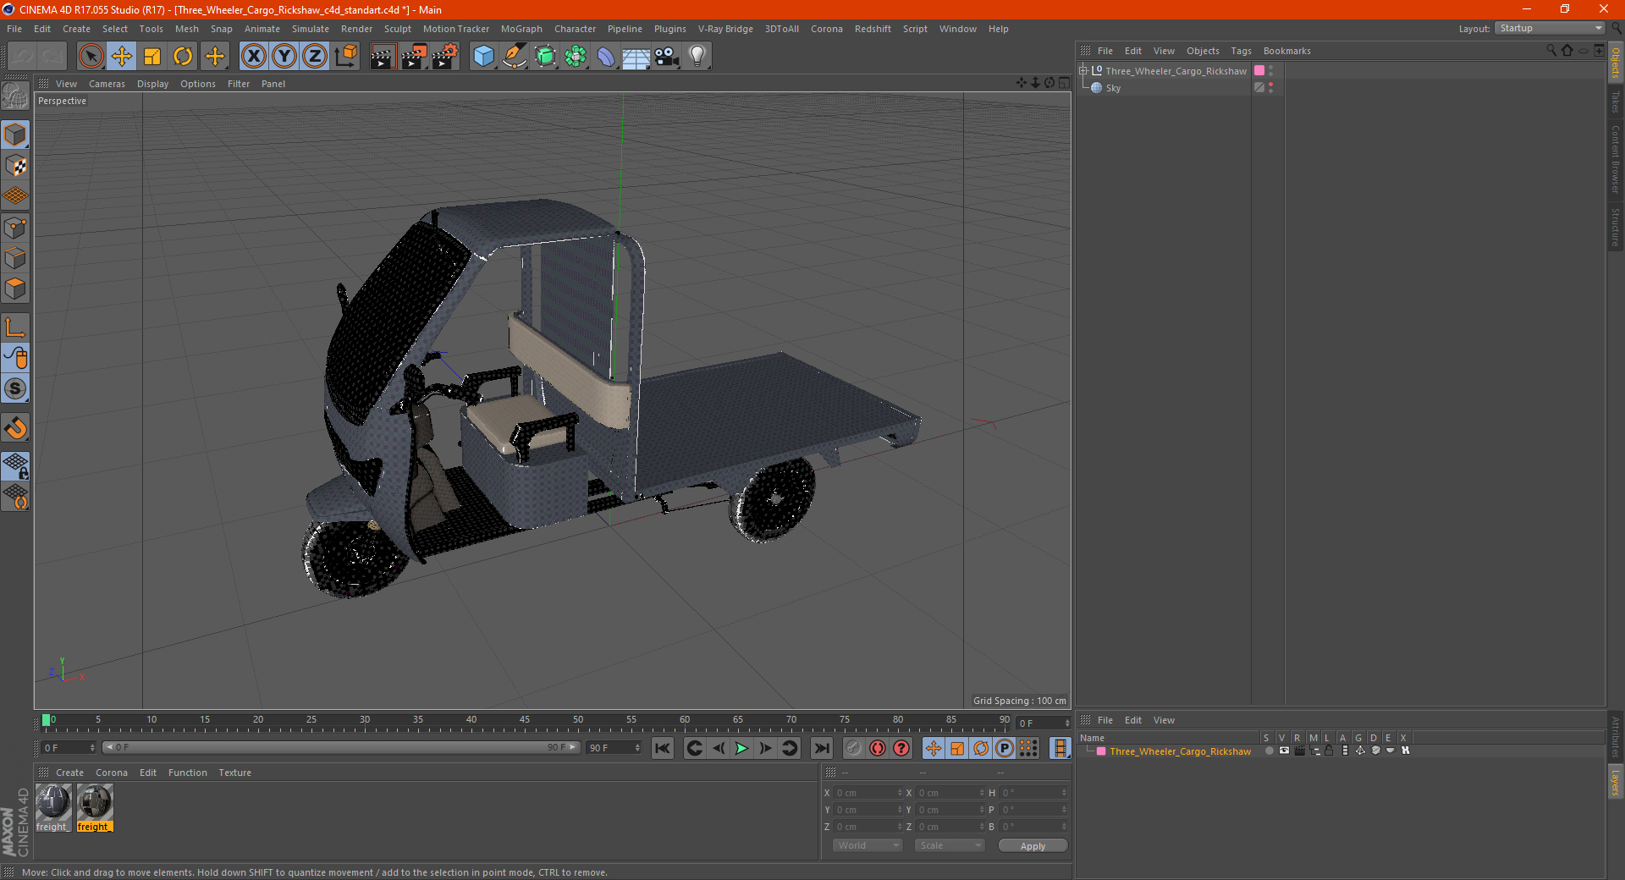Toggle Snap enable S icon

tap(15, 388)
